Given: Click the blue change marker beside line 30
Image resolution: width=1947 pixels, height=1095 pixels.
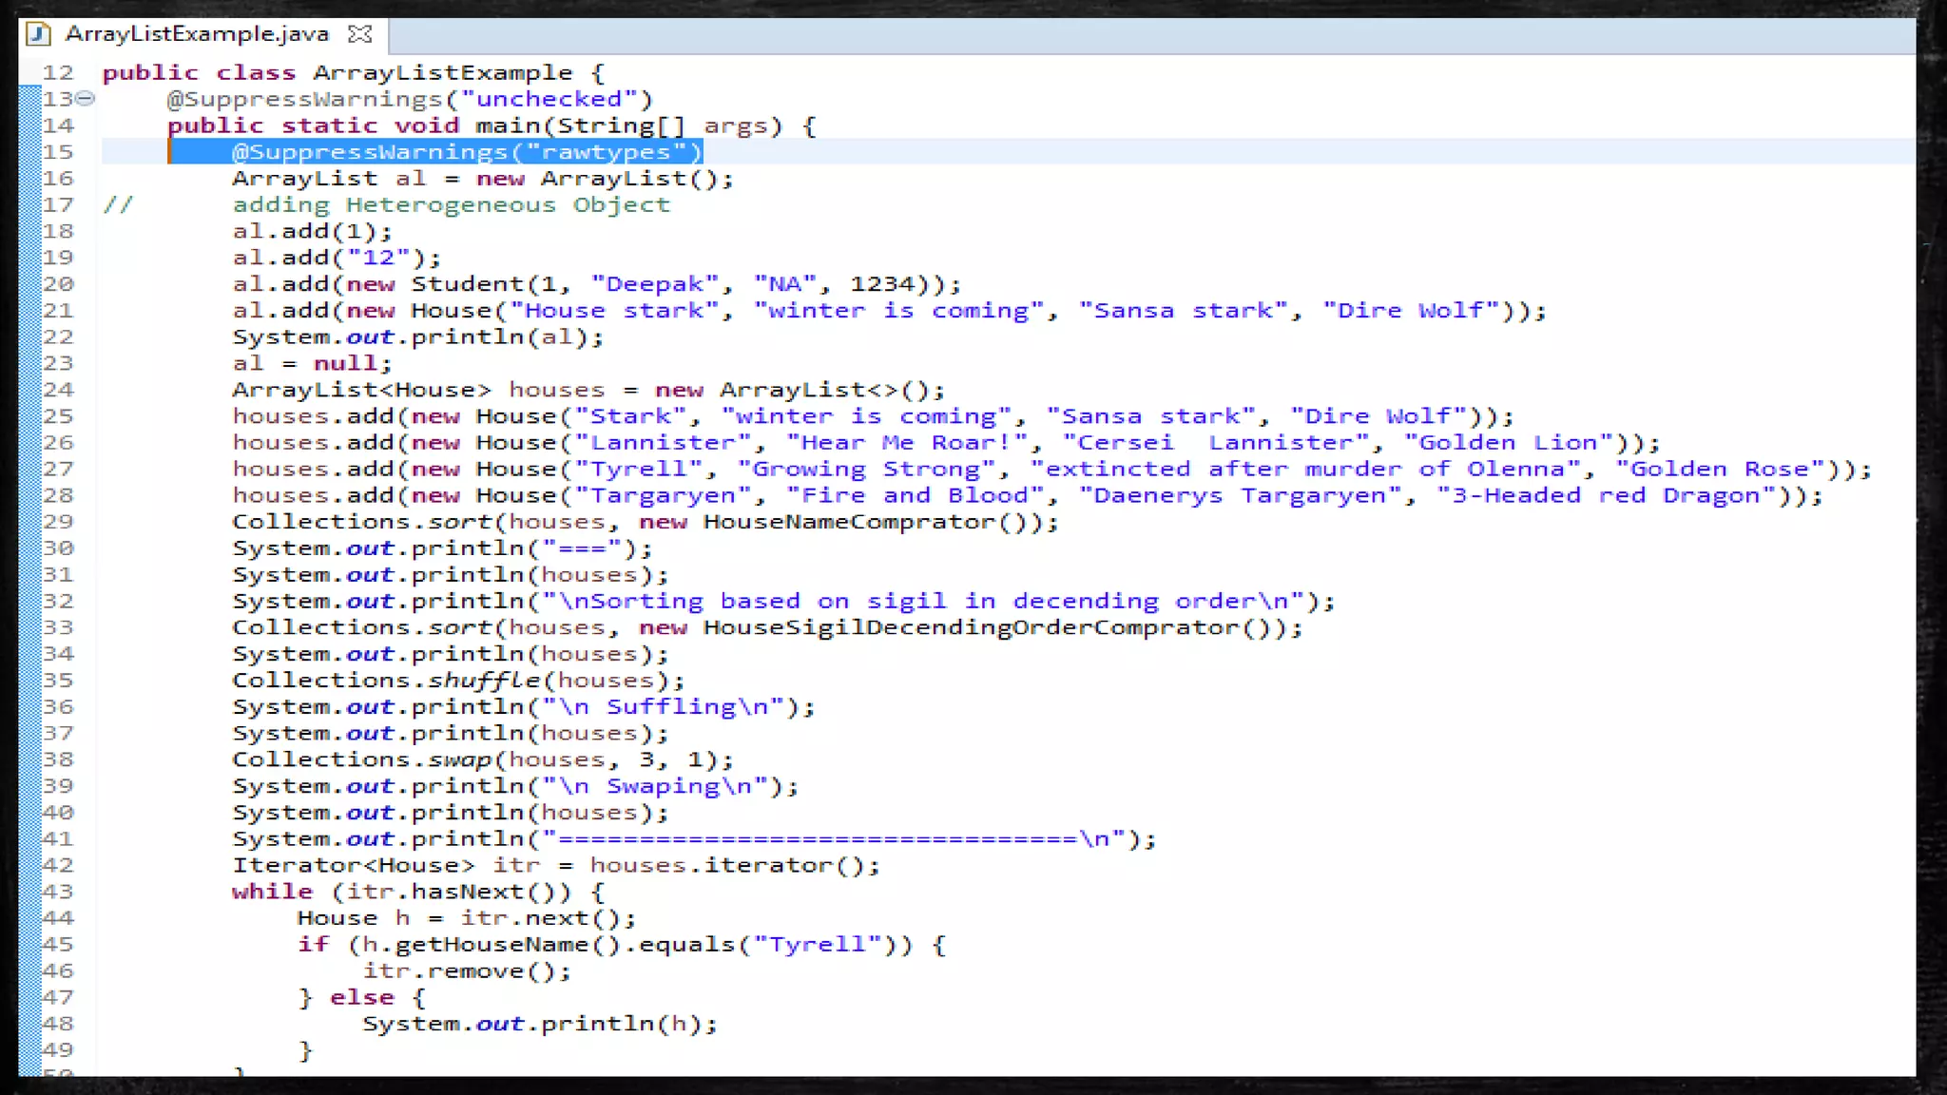Looking at the screenshot, I should point(29,548).
